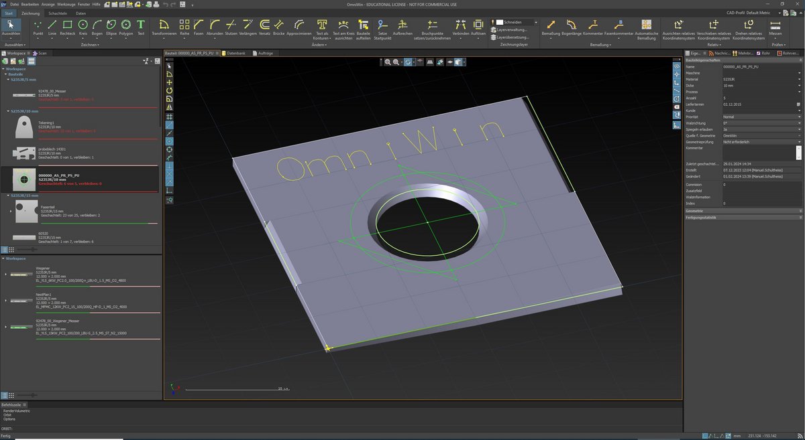
Task: Select the Punkt drawing tool
Action: 38,27
